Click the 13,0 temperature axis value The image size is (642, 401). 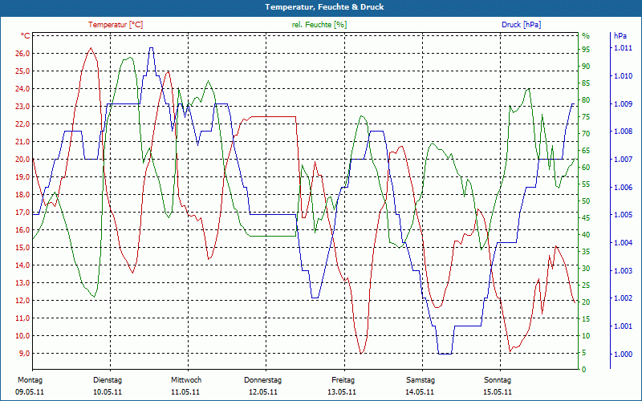coord(22,283)
